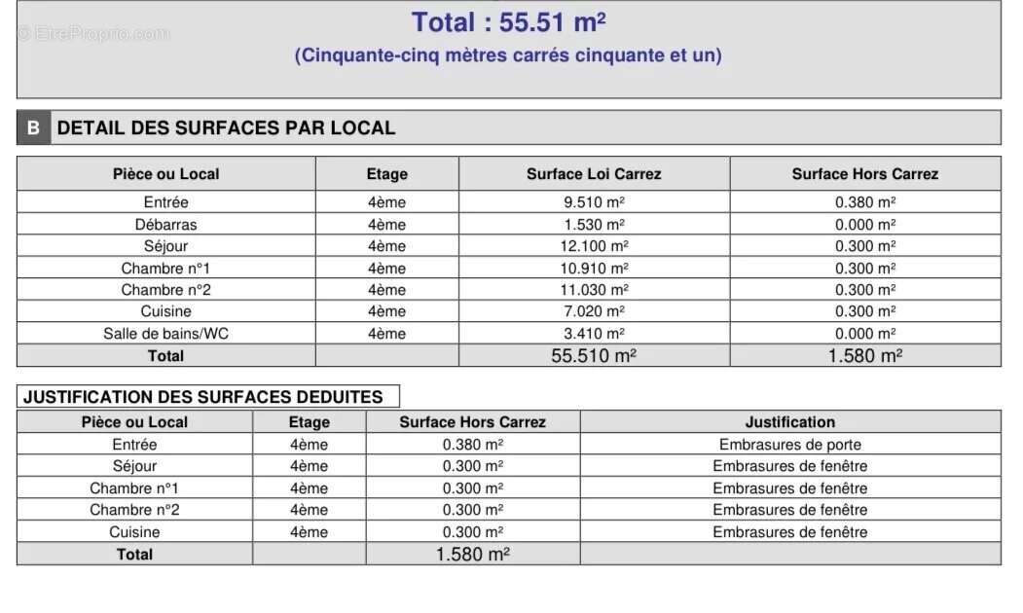The image size is (1023, 613).
Task: Select Embrasures de porte cell
Action: click(790, 444)
